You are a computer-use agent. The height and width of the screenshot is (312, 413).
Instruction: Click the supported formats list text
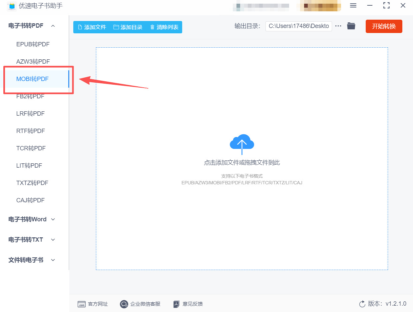tap(242, 183)
